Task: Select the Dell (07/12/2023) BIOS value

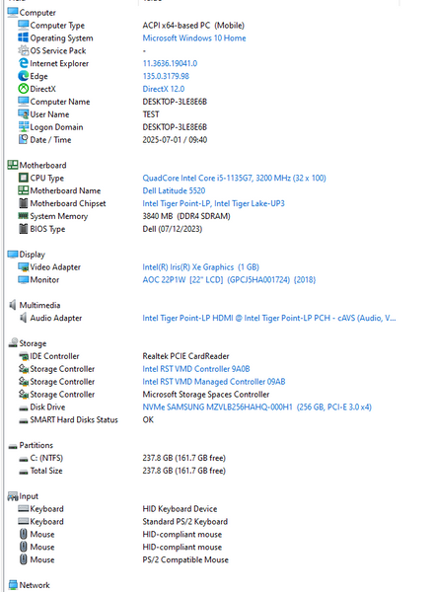Action: click(172, 229)
